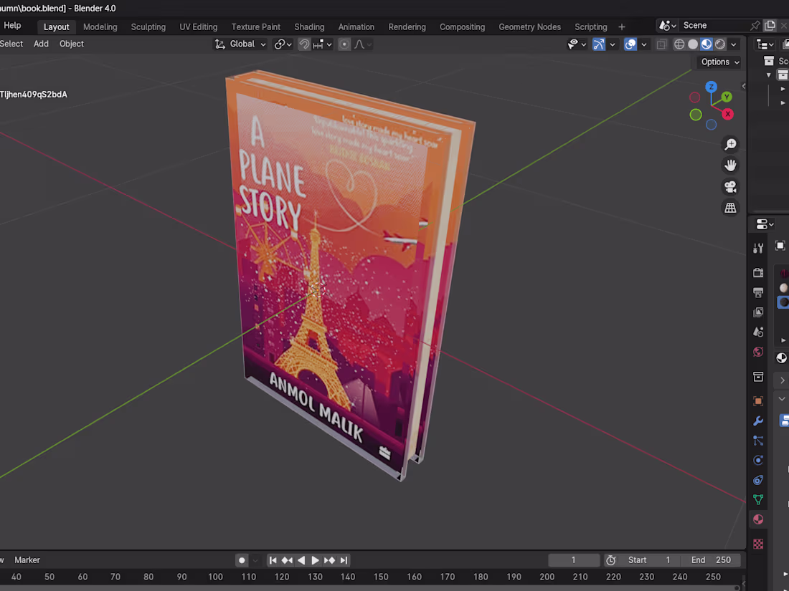Select the Material properties tab

758,519
